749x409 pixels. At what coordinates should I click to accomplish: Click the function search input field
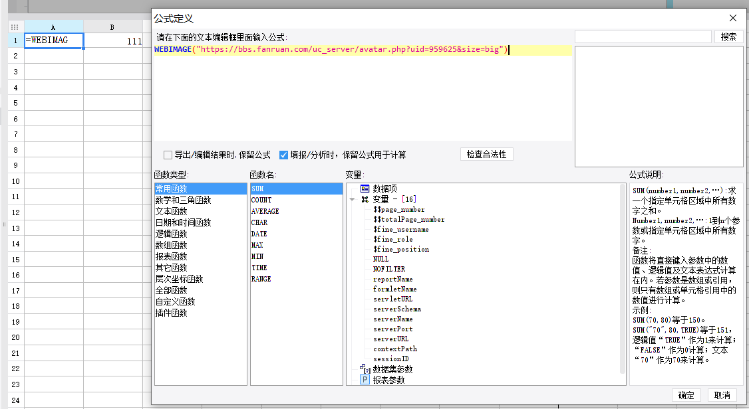click(x=643, y=37)
